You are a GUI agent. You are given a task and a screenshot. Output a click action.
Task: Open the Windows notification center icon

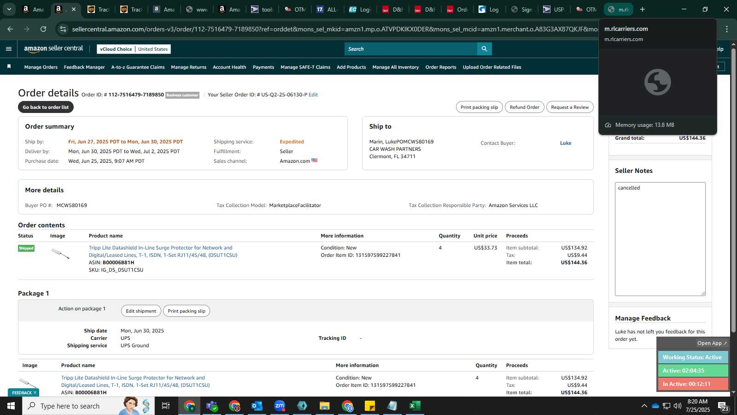pyautogui.click(x=723, y=406)
